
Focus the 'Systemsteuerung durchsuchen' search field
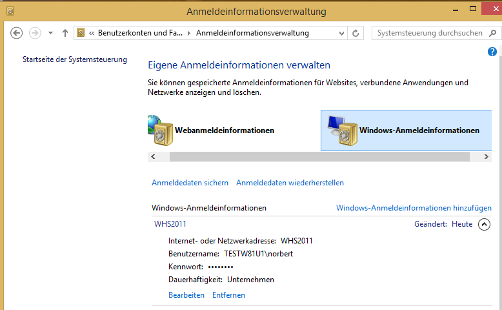tap(430, 33)
